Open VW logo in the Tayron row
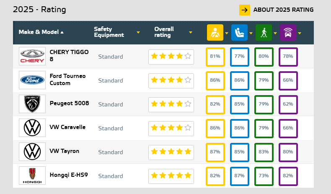The image size is (331, 194). (32, 152)
